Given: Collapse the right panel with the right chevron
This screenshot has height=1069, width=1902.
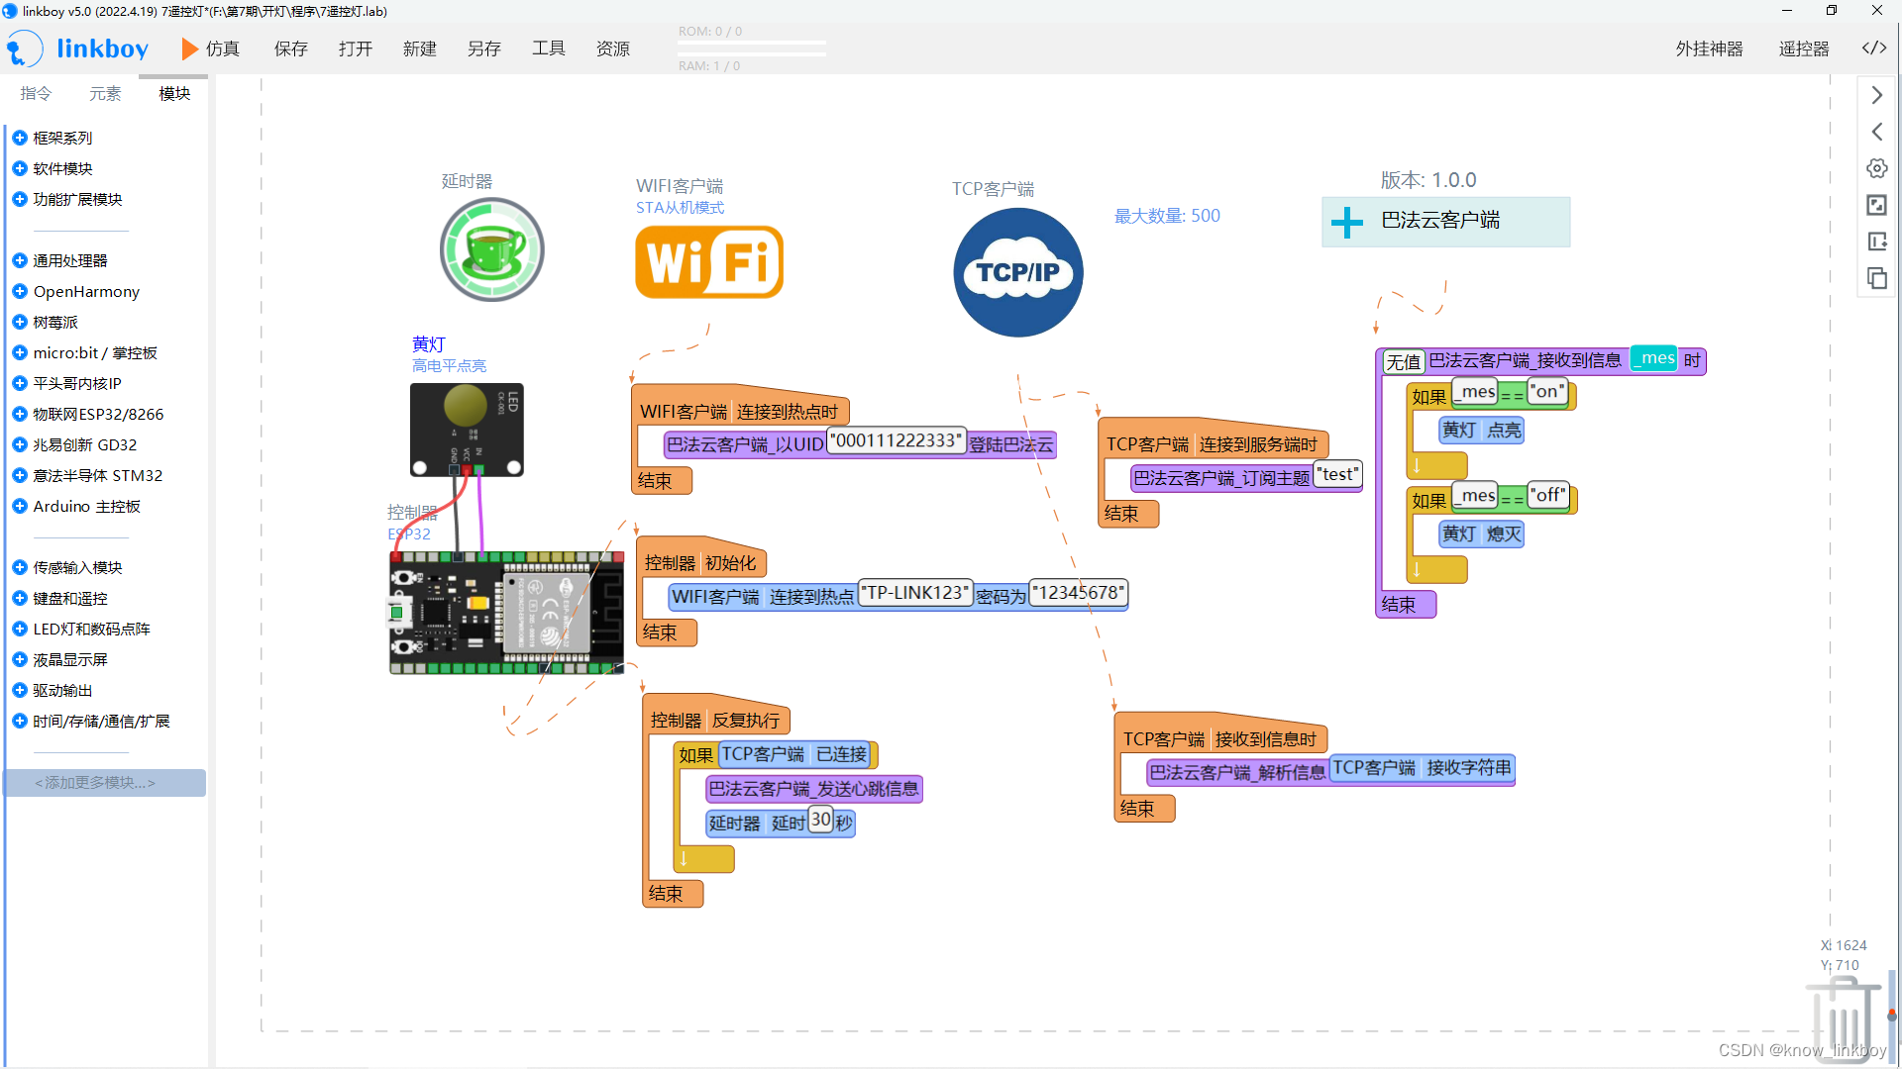Looking at the screenshot, I should [x=1876, y=95].
